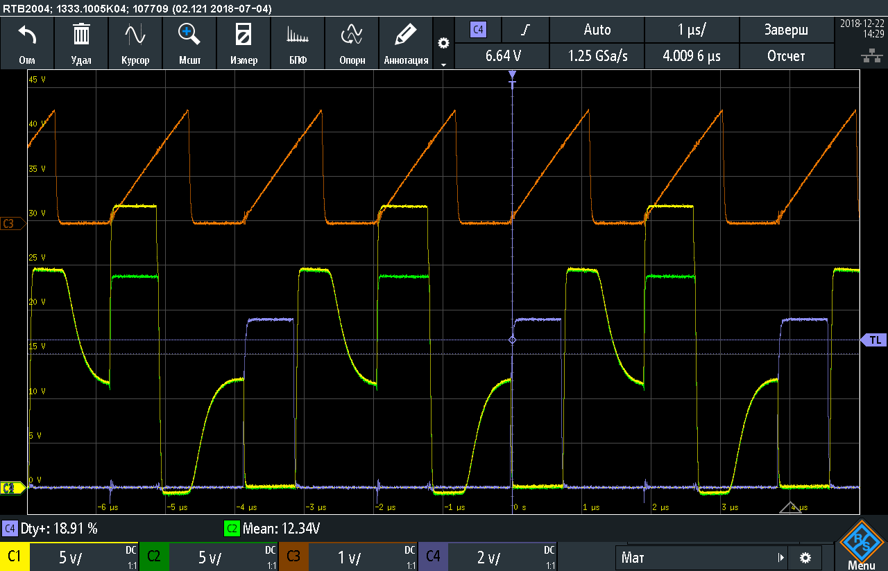Select the C4 trigger source label
This screenshot has height=571, width=888.
pos(477,30)
